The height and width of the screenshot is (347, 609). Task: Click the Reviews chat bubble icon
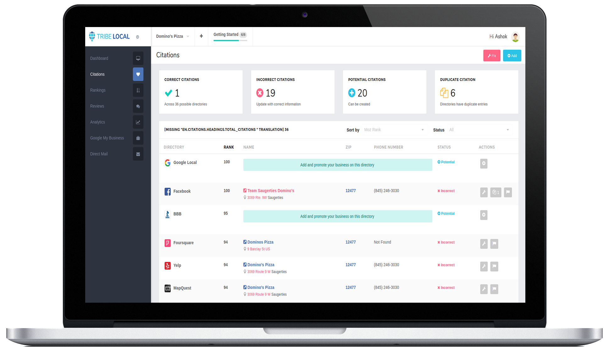138,106
